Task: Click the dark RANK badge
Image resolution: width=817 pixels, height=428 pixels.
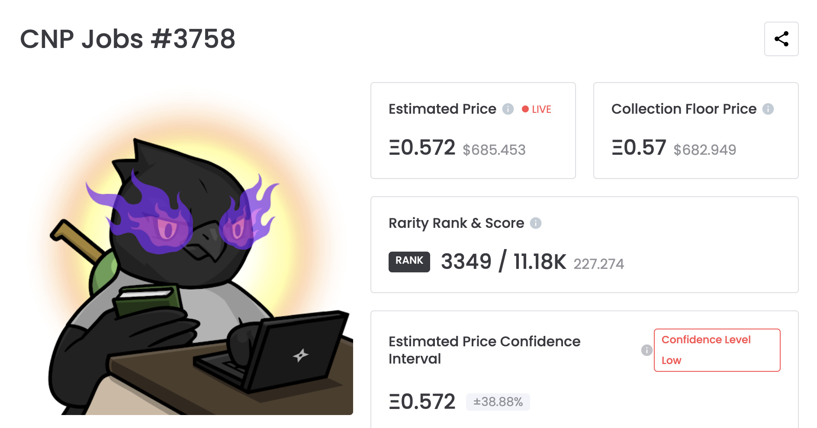Action: click(409, 262)
